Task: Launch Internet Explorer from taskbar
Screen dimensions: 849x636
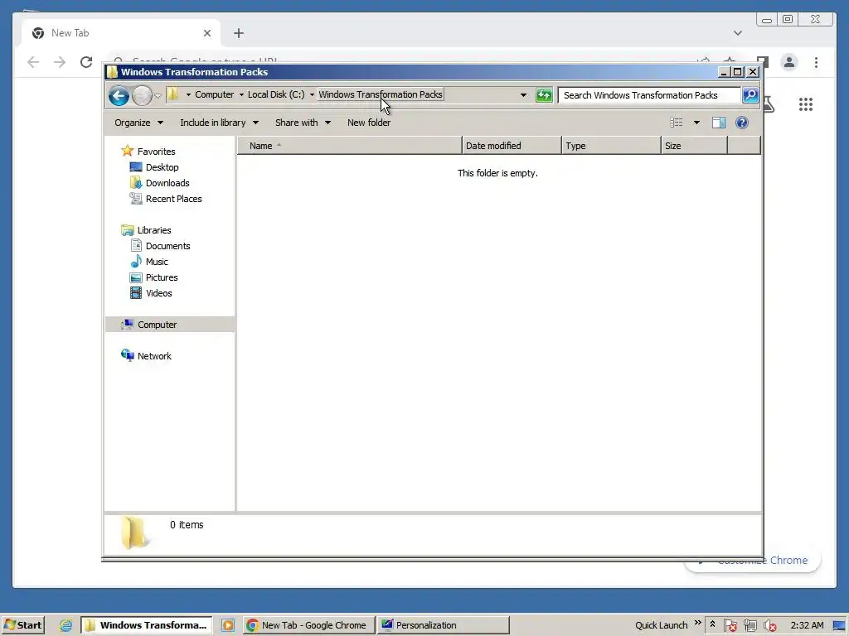Action: [x=66, y=625]
